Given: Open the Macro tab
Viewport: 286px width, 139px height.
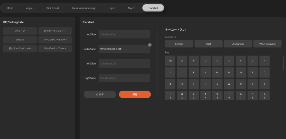Looking at the screenshot, I should point(132,8).
